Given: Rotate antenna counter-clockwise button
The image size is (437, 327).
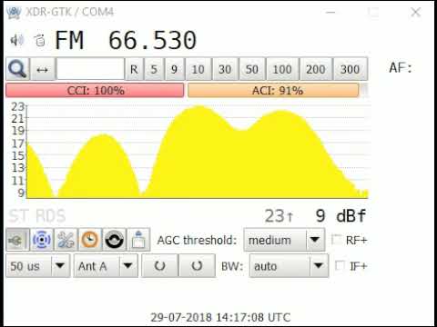Looking at the screenshot, I should pos(160,266).
